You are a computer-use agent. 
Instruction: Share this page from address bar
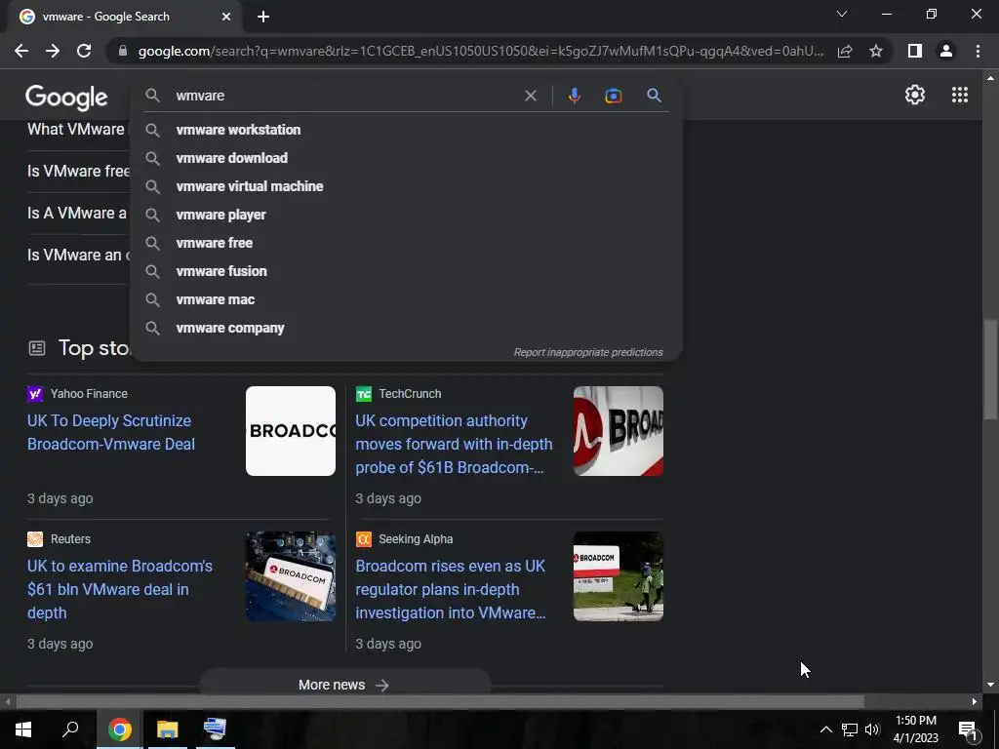845,51
